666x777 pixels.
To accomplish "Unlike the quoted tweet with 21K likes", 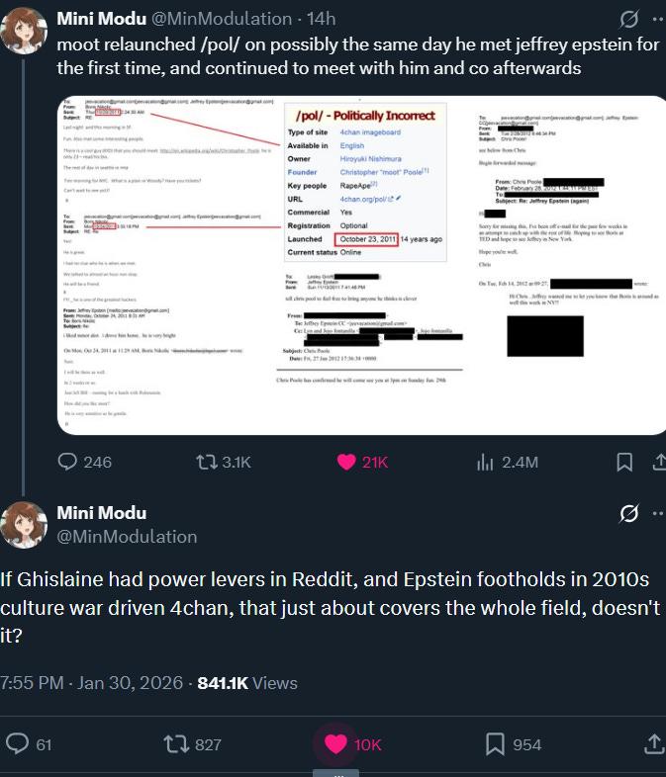I will 347,462.
